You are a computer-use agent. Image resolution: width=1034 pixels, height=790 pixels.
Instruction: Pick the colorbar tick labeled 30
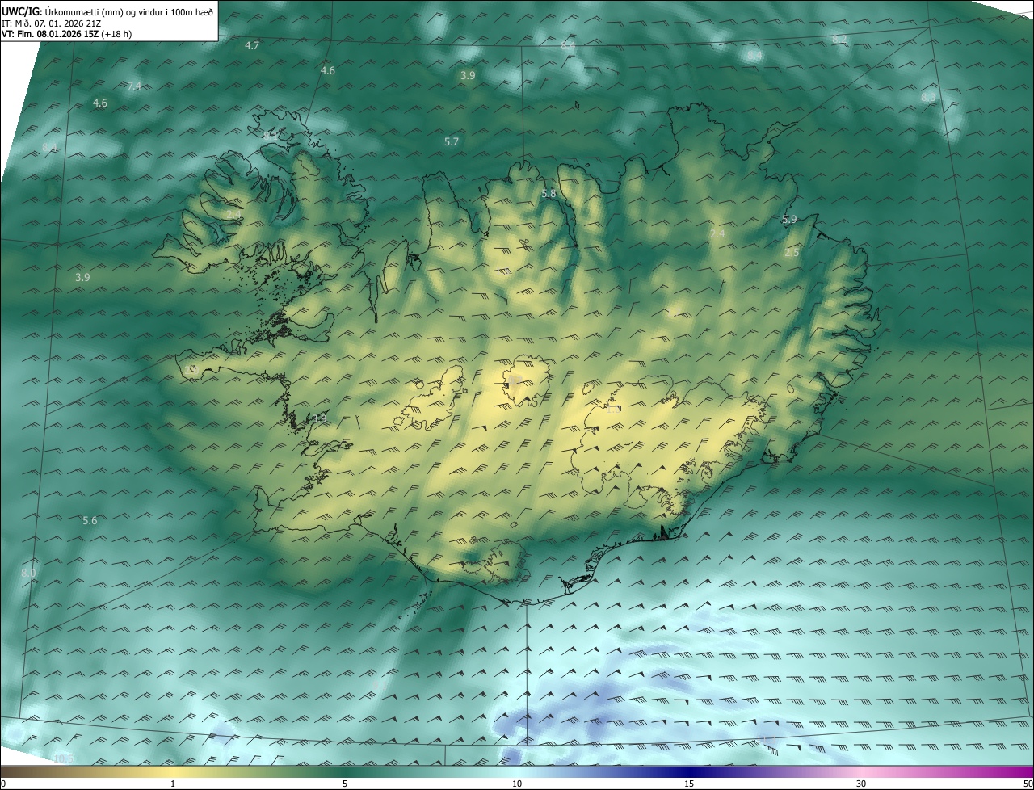pos(861,784)
